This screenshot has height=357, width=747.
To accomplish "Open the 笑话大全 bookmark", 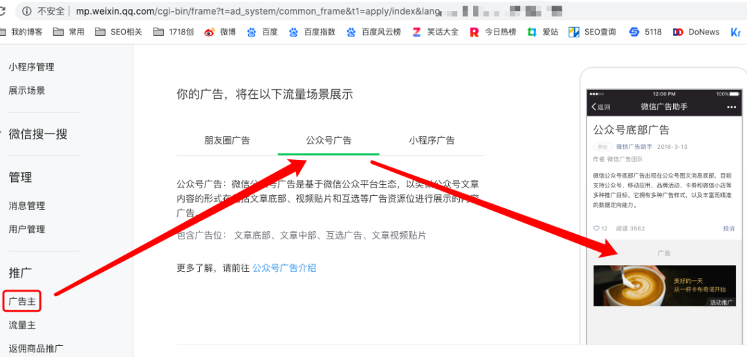I will coord(436,33).
